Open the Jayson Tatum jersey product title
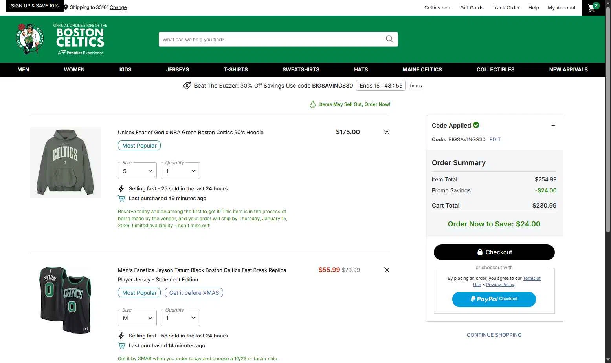This screenshot has height=363, width=611. [x=202, y=275]
